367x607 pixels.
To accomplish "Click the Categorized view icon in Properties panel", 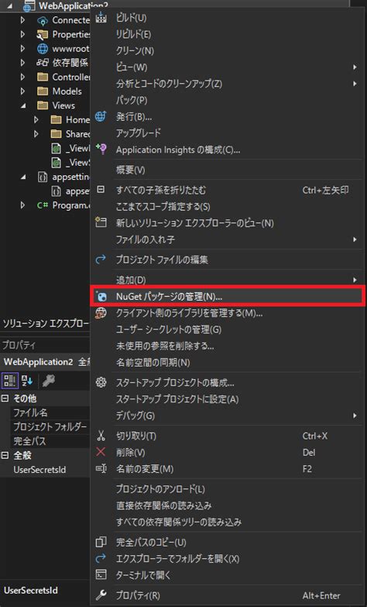I will tap(9, 381).
